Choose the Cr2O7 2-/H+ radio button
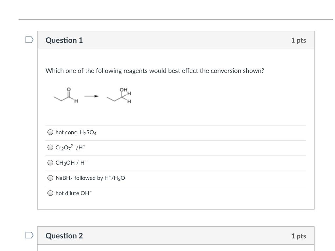The width and height of the screenshot is (335, 251). coord(50,147)
